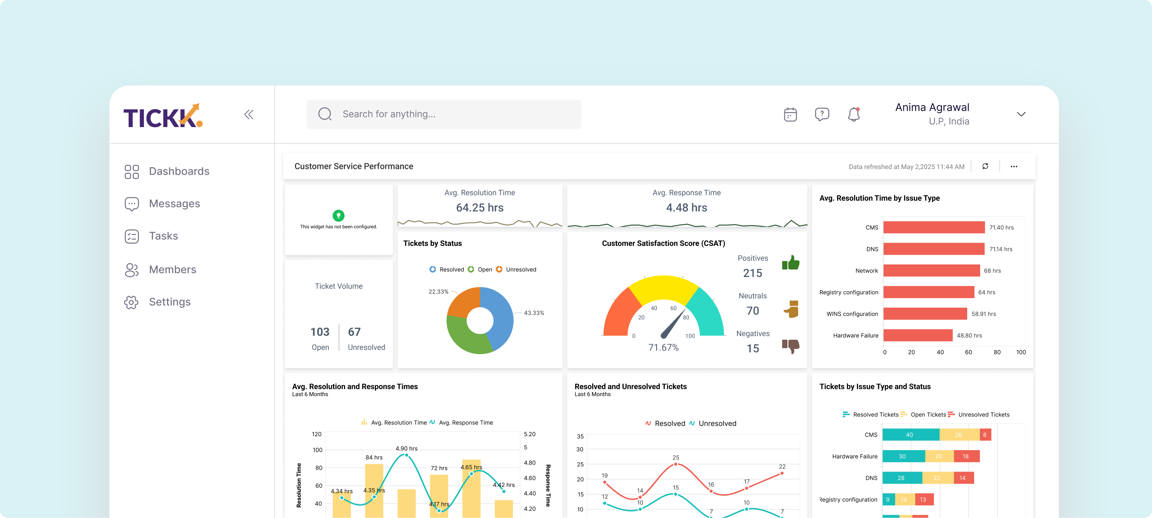
Task: Toggle Resolved Tickets legend item
Action: click(x=870, y=415)
